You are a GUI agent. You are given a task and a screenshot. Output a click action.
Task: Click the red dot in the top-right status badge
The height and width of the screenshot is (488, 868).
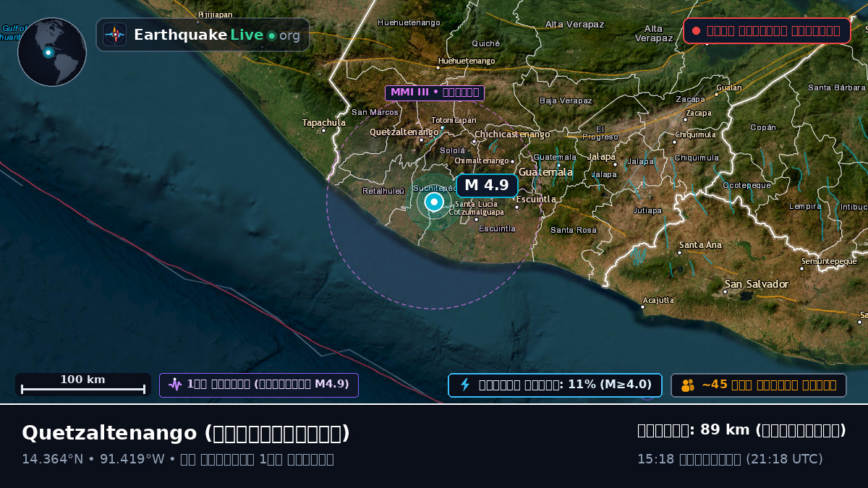pos(696,31)
